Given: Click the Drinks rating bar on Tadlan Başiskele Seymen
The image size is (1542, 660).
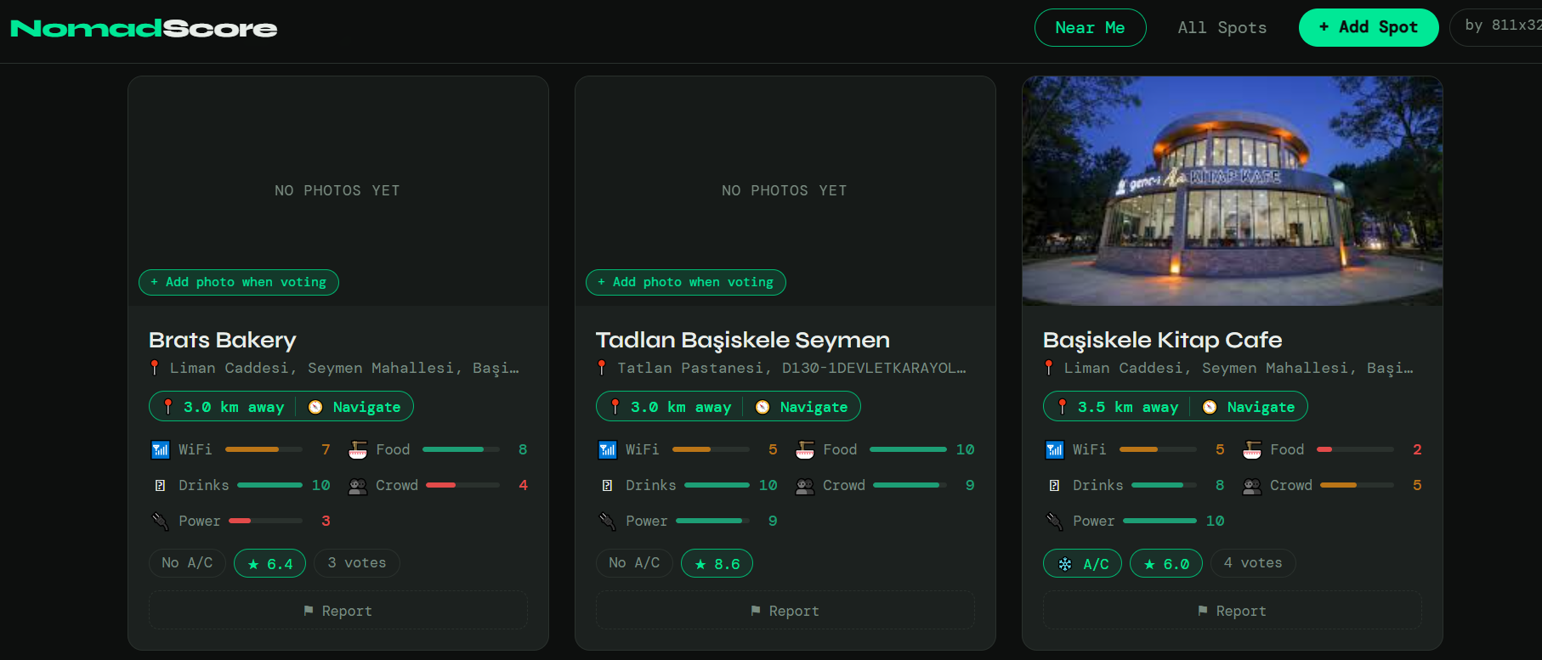Looking at the screenshot, I should pyautogui.click(x=717, y=485).
